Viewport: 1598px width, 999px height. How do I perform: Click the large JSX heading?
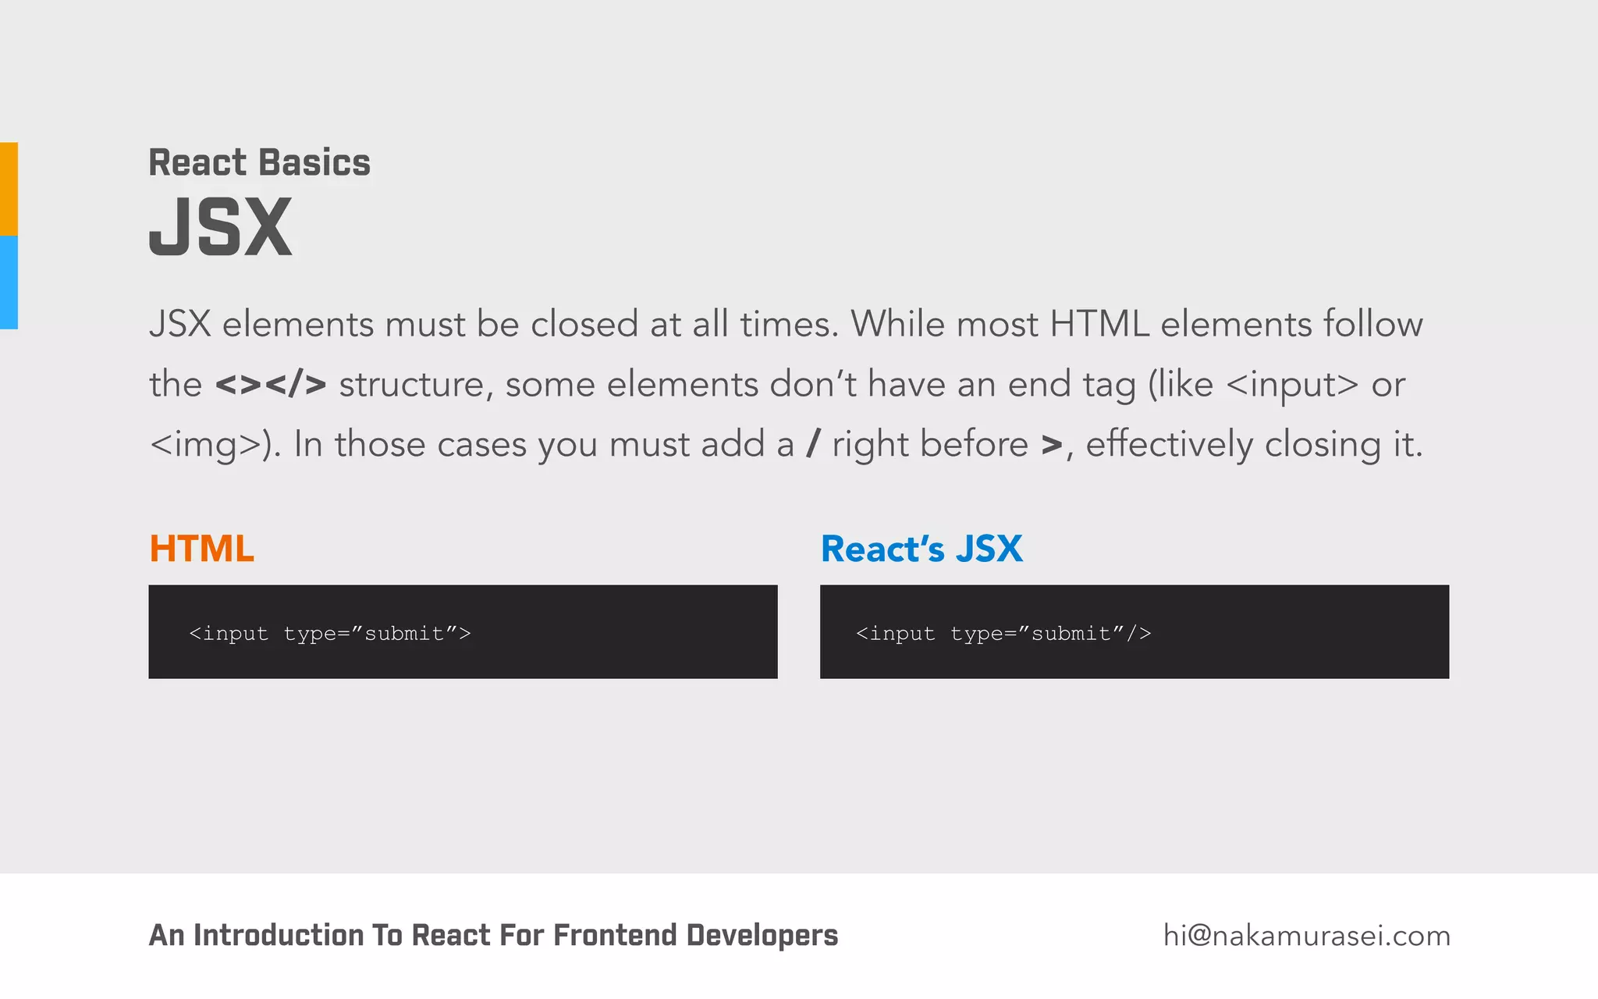pyautogui.click(x=220, y=227)
